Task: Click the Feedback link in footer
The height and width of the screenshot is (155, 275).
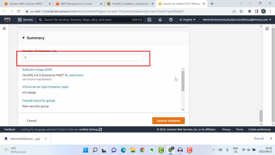Action: click(x=10, y=129)
